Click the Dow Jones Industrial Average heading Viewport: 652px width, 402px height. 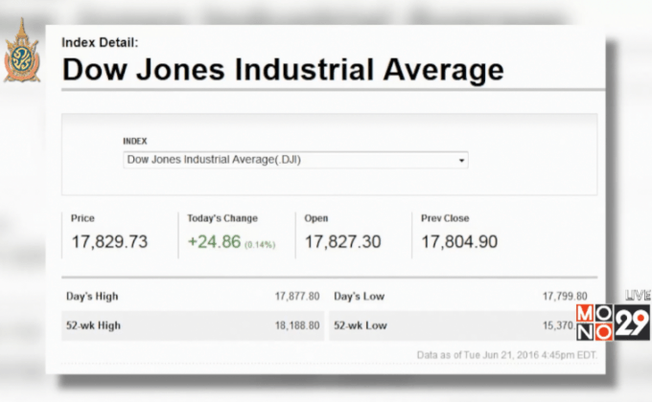click(283, 70)
